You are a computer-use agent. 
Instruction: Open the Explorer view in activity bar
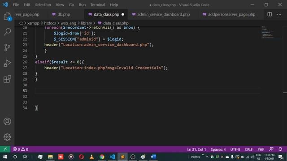tap(7, 17)
